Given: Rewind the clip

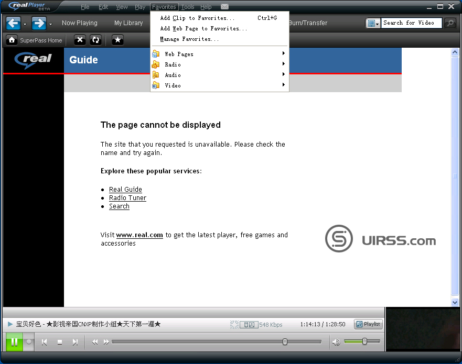Looking at the screenshot, I should (95, 342).
